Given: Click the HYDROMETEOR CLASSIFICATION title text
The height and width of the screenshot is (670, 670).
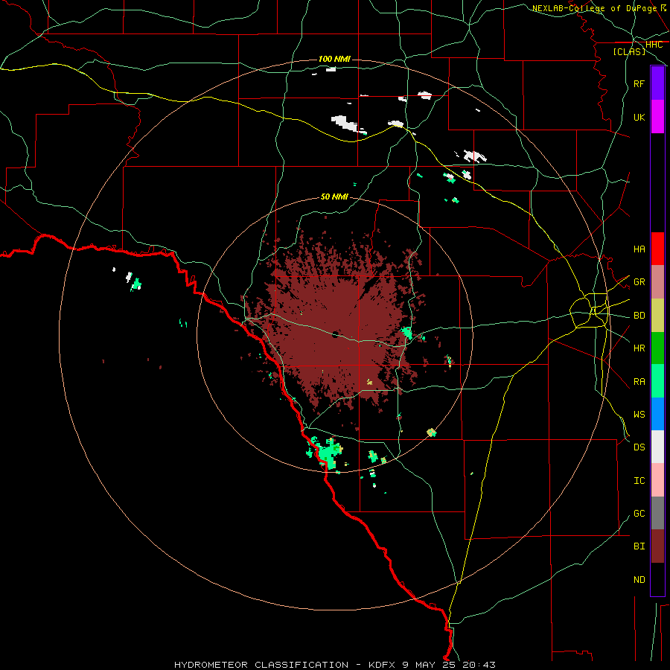Looking at the screenshot, I should pos(261,665).
